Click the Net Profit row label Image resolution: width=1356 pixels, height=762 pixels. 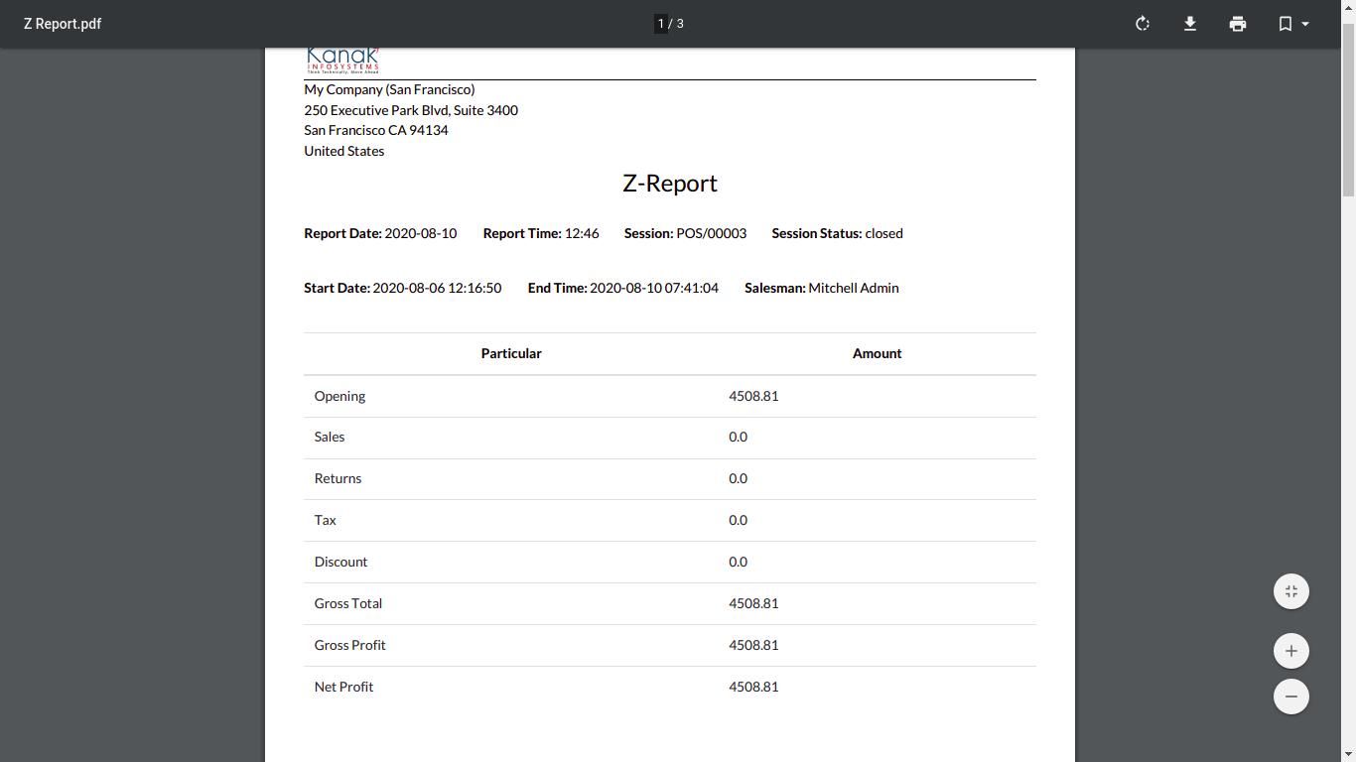[343, 687]
